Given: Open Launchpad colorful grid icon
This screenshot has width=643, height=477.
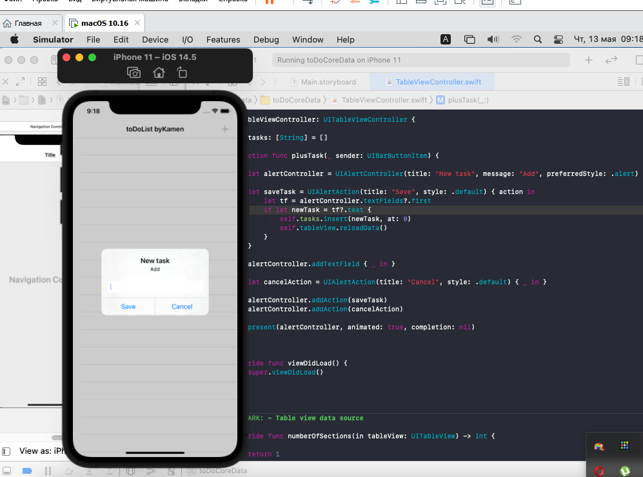Looking at the screenshot, I should click(x=624, y=445).
